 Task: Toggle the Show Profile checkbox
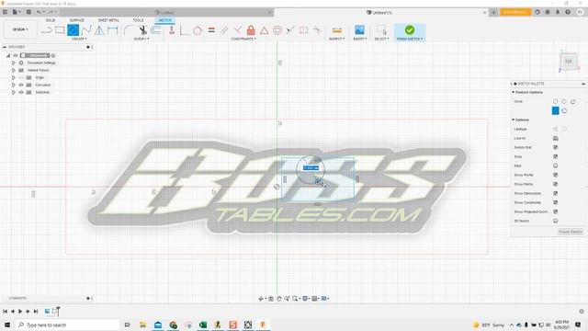(555, 175)
